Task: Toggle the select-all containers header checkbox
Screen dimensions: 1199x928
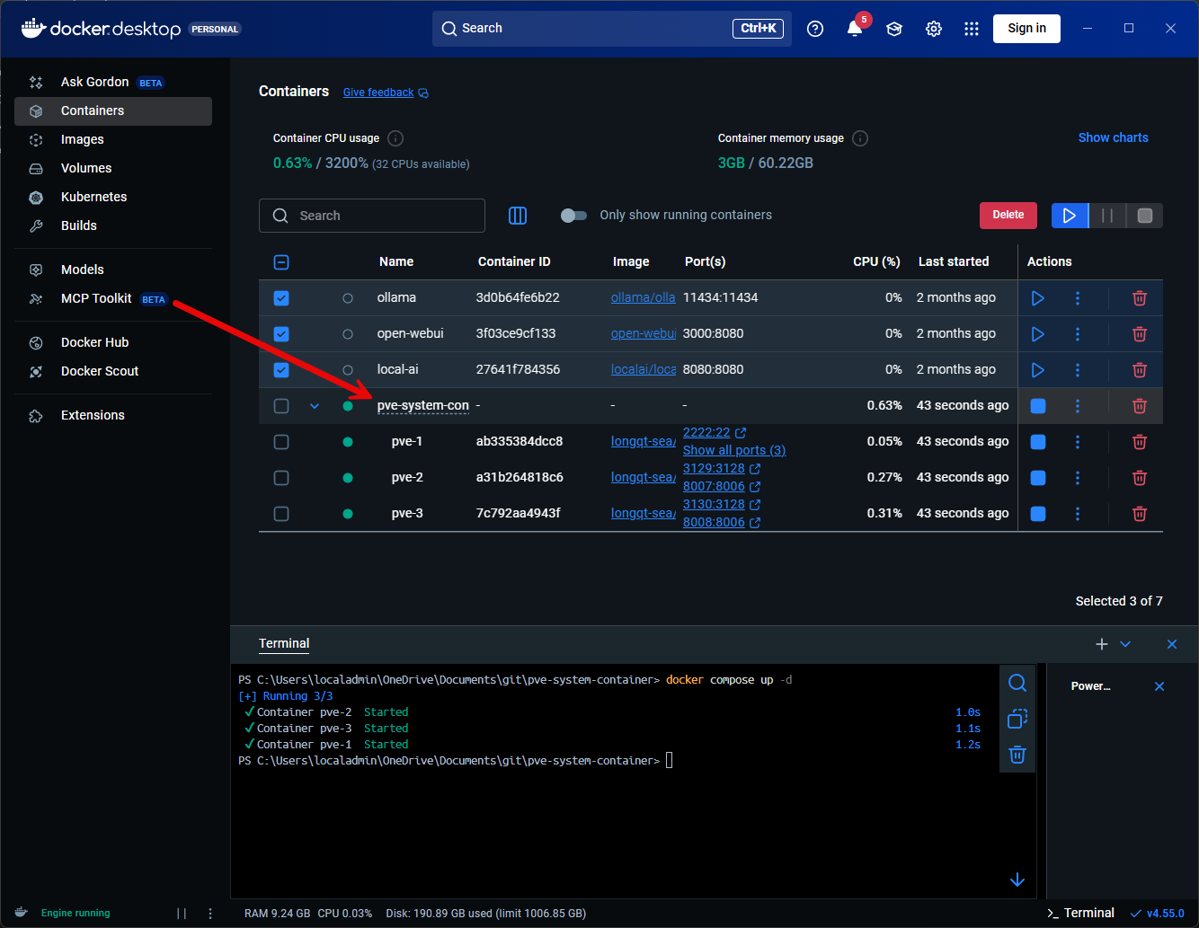Action: click(x=281, y=262)
